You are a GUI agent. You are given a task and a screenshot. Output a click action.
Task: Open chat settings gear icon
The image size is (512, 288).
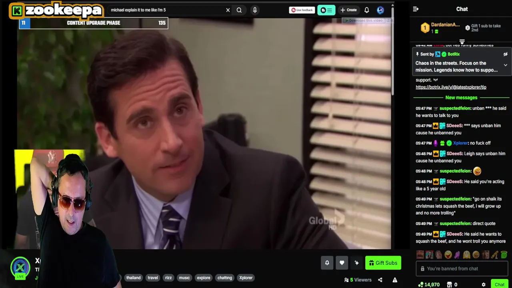(484, 285)
